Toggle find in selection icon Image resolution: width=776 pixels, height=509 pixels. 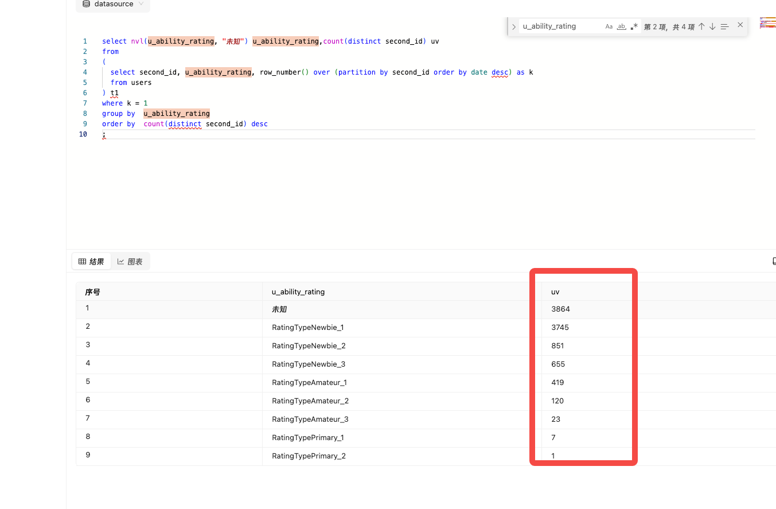pyautogui.click(x=724, y=26)
